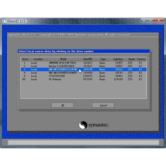Select drive number 2 in the list
The width and height of the screenshot is (166, 166).
(x=25, y=66)
